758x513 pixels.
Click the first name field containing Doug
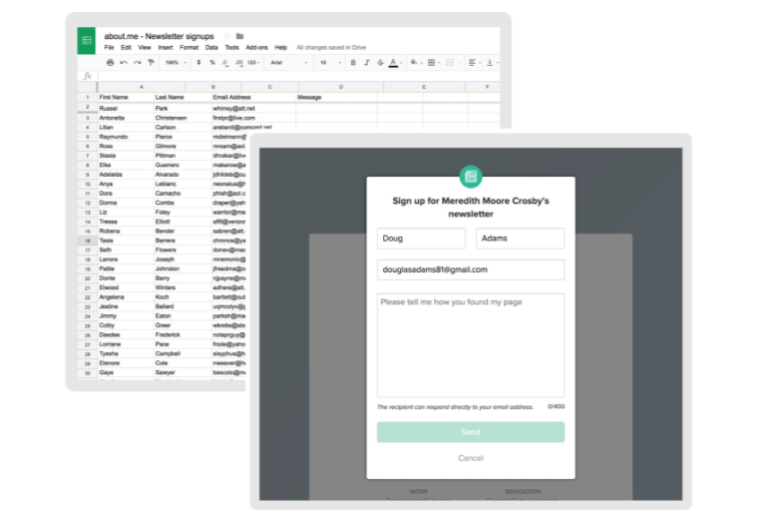pyautogui.click(x=421, y=239)
